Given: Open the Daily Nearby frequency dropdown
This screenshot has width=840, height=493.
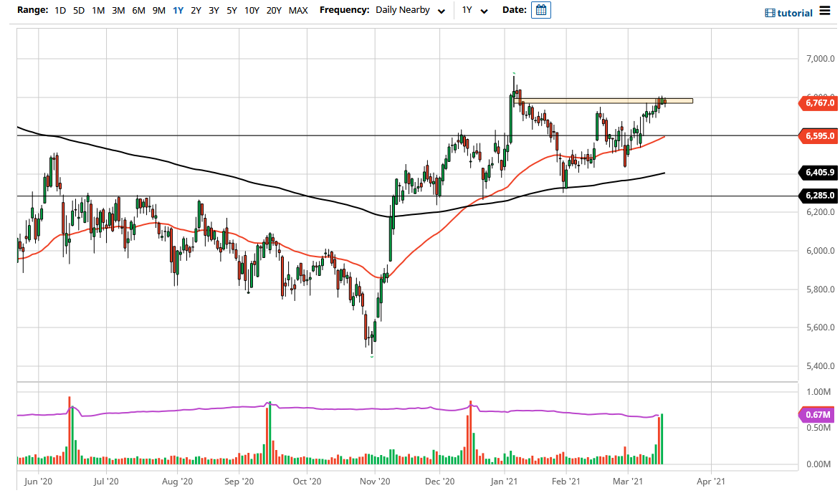Looking at the screenshot, I should point(405,10).
